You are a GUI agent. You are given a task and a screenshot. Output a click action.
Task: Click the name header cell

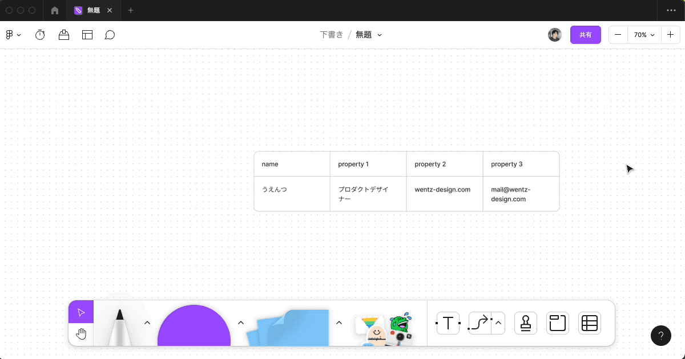(292, 164)
